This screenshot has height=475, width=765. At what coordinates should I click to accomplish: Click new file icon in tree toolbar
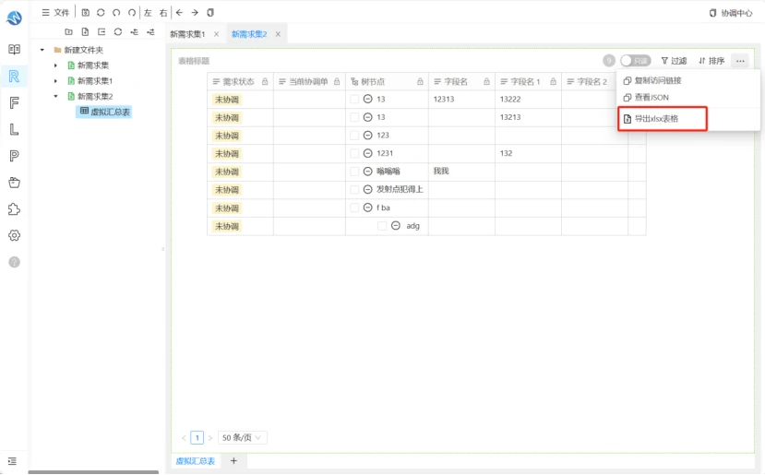pos(85,31)
